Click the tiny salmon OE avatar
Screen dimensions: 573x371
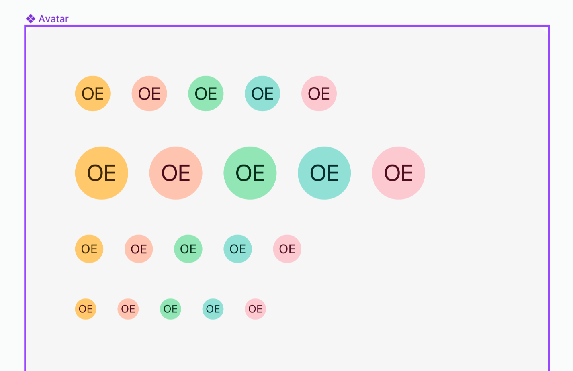(x=128, y=309)
